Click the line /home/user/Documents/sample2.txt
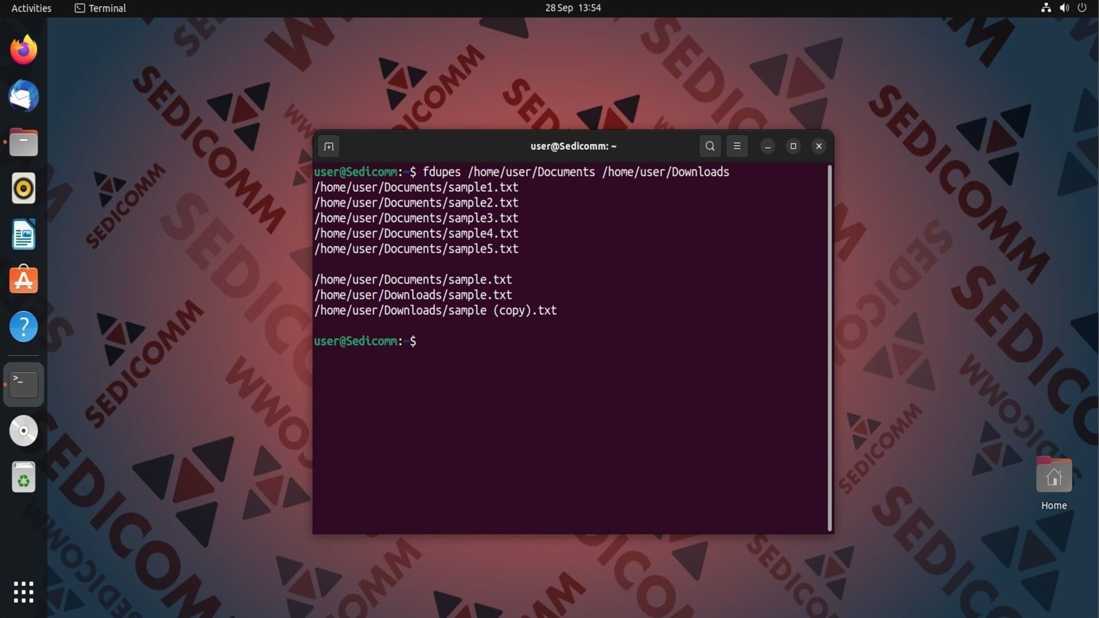The height and width of the screenshot is (618, 1099). point(416,203)
